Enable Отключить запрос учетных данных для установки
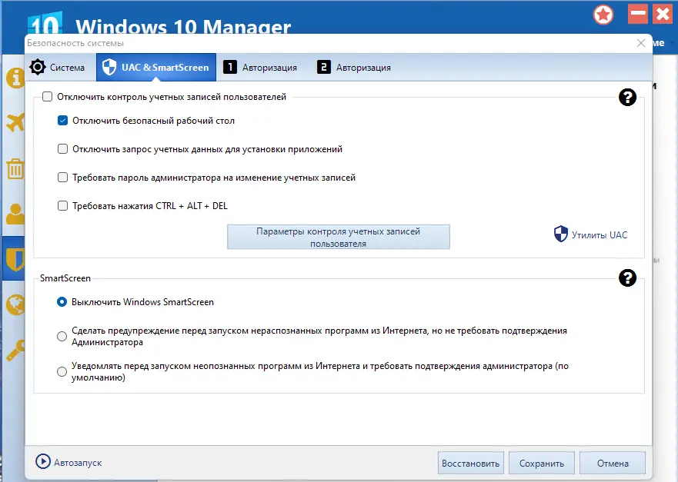 coord(62,149)
